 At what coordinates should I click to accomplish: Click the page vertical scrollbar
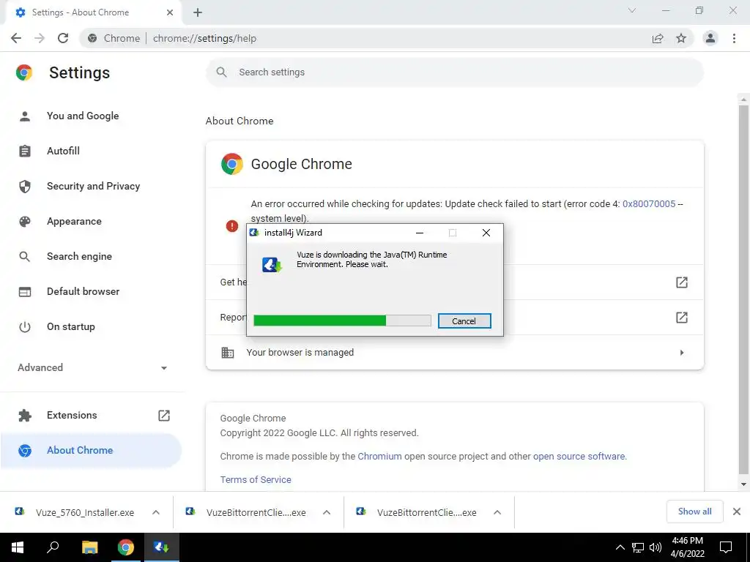(x=743, y=289)
